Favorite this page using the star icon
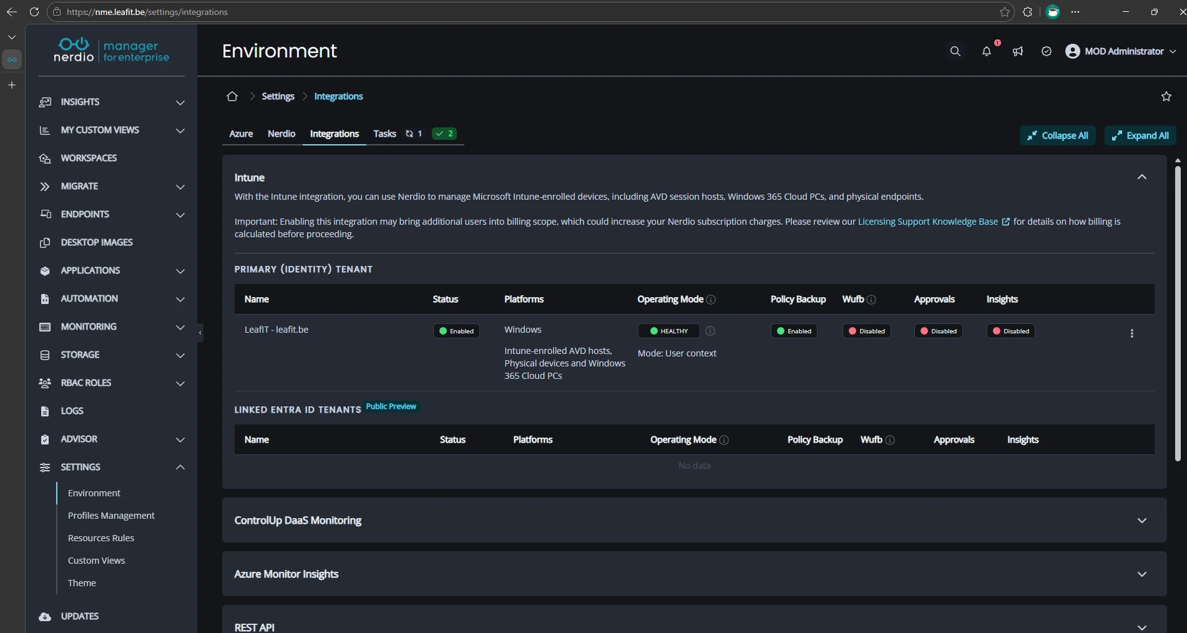The width and height of the screenshot is (1187, 633). (x=1166, y=96)
